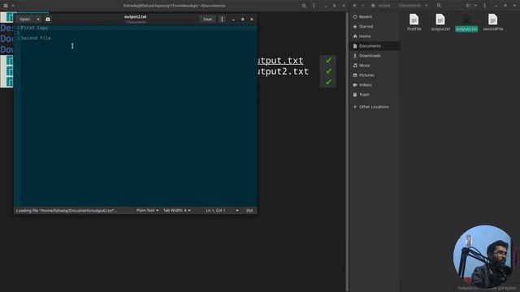Open the Plain Text language dropdown
This screenshot has width=520, height=292.
147,210
